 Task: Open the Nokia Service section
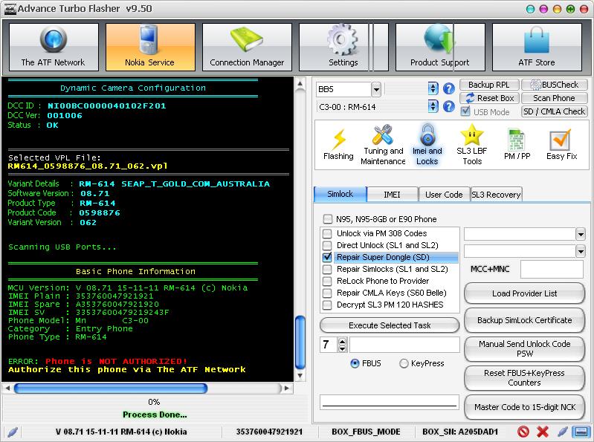150,47
